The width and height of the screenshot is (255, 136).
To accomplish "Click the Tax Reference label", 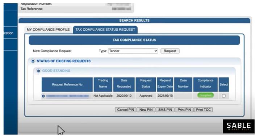I will [32, 9].
